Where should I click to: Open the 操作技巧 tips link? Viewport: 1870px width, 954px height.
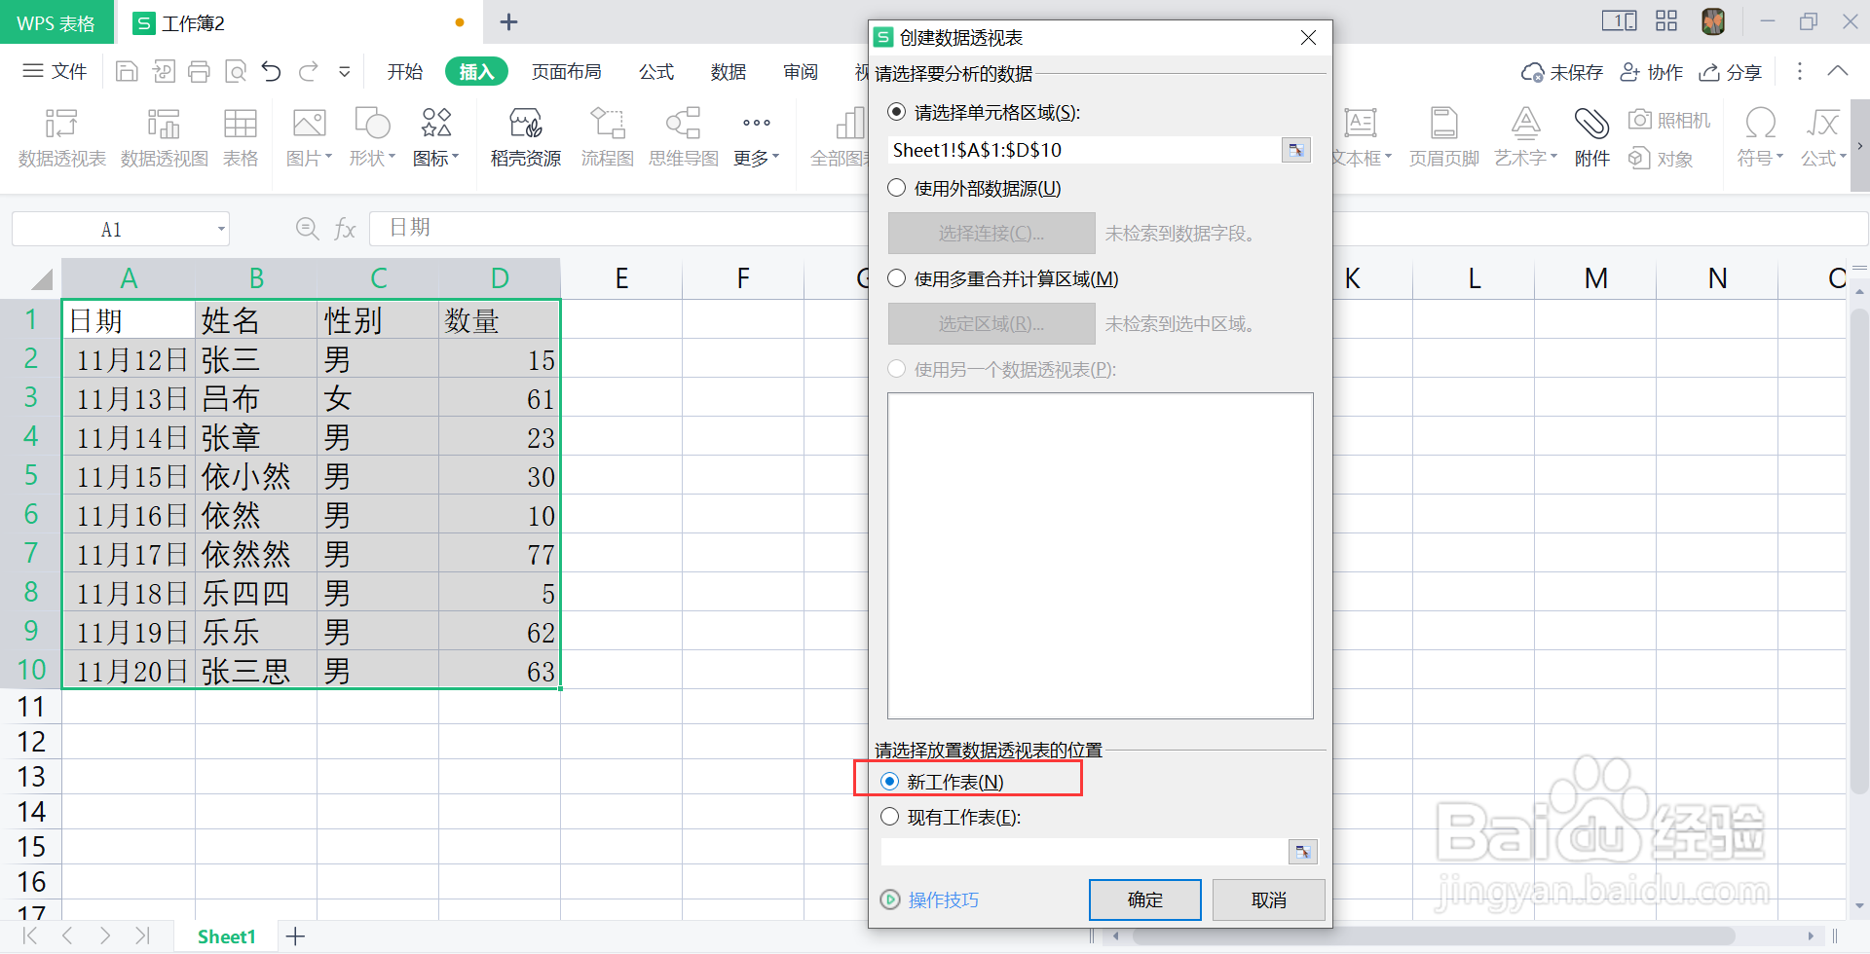click(942, 899)
